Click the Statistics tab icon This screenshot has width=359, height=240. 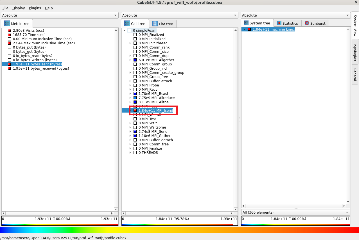[x=279, y=23]
